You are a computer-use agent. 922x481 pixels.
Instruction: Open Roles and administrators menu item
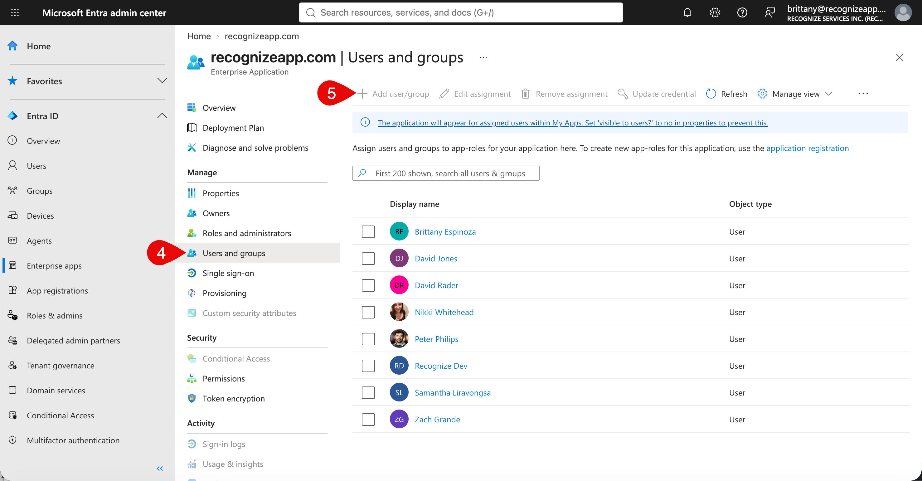coord(247,233)
